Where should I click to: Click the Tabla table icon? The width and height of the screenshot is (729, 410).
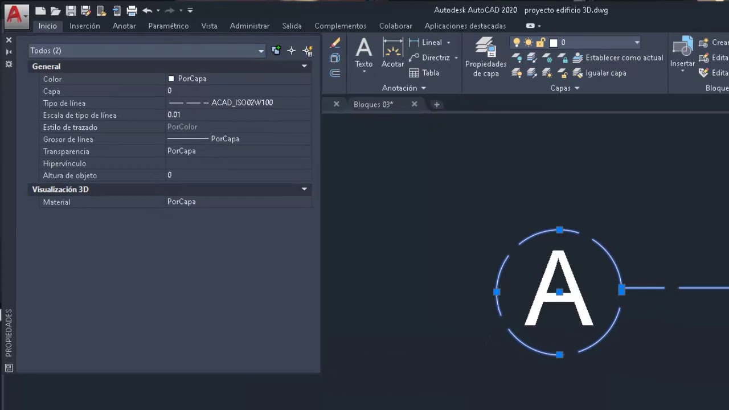click(424, 73)
